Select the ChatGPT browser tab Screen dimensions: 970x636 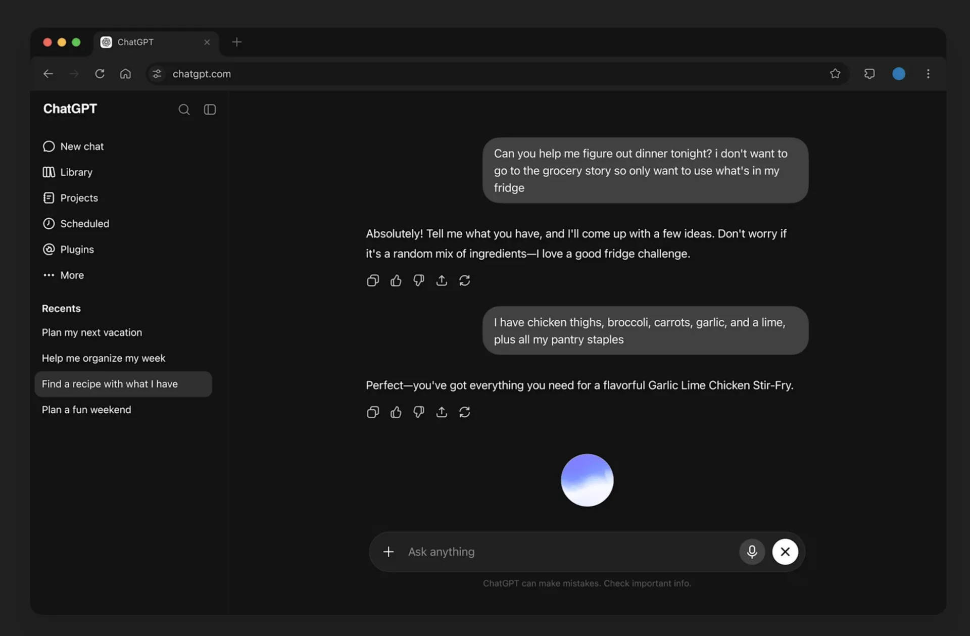pyautogui.click(x=156, y=42)
